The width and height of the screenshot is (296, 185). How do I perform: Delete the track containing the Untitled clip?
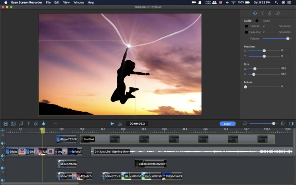tap(3, 135)
